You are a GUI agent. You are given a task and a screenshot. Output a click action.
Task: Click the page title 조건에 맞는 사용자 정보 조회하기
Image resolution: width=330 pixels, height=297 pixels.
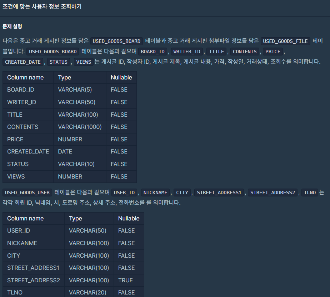42,6
